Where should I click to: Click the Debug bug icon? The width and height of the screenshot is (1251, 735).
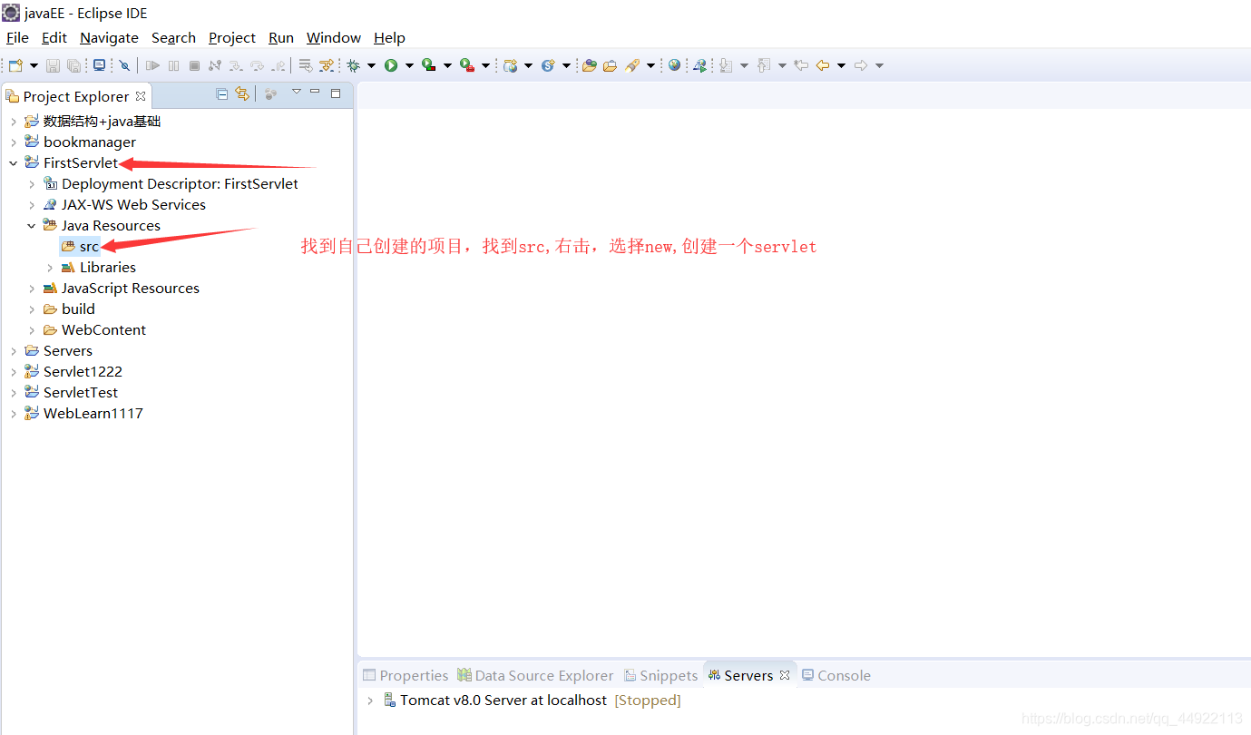[x=353, y=65]
